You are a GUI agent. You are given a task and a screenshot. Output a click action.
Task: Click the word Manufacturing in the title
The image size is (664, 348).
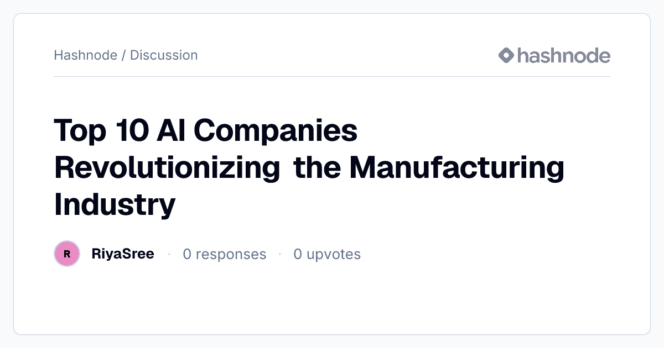point(456,168)
